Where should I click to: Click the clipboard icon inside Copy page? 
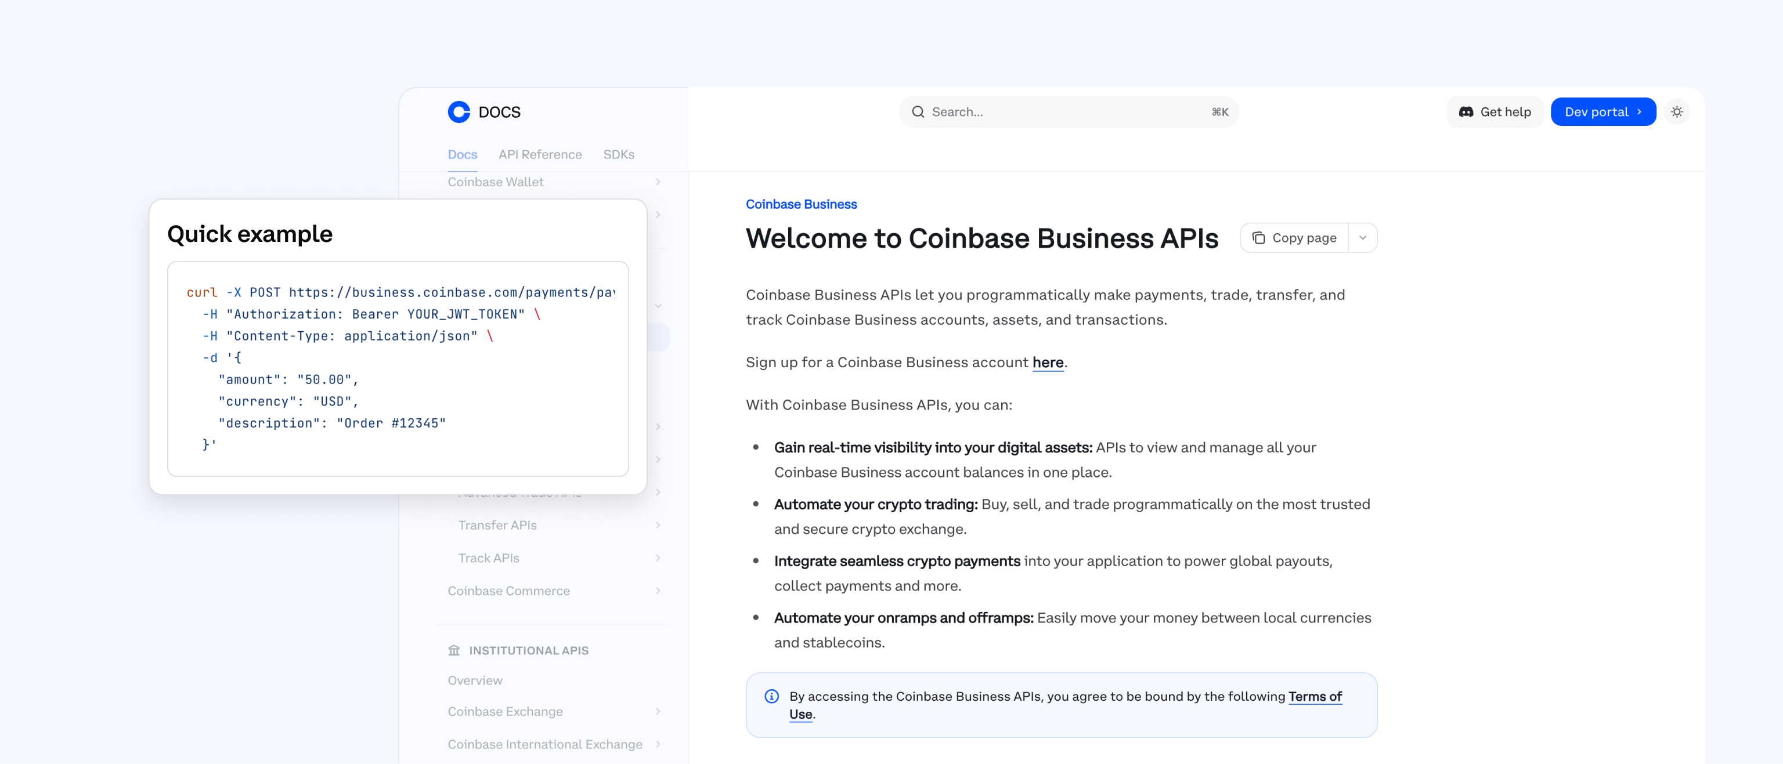[1258, 237]
